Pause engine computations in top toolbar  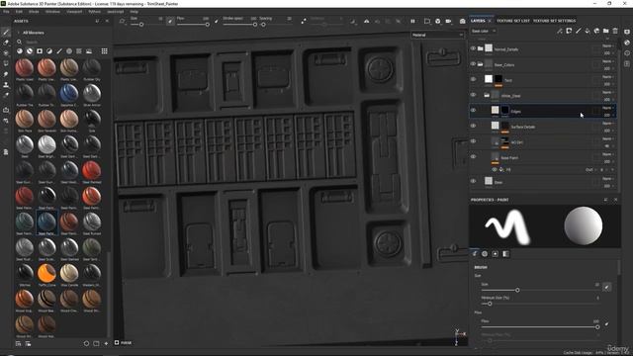pos(412,21)
